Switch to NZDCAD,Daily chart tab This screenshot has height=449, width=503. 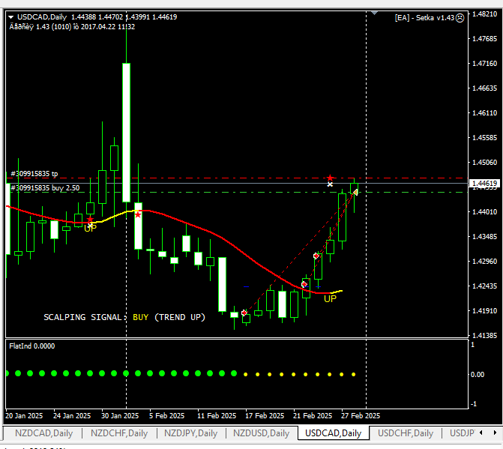click(44, 433)
